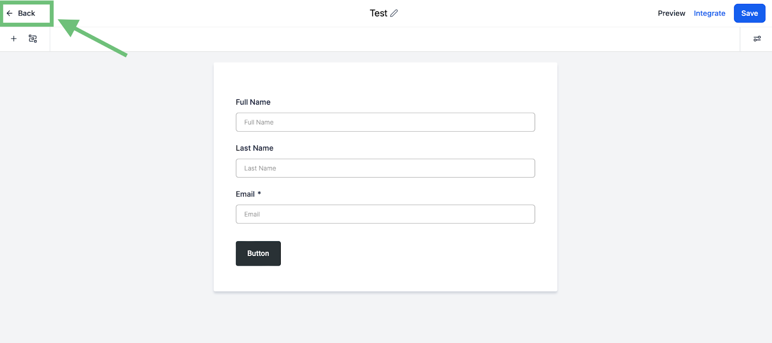The image size is (772, 343).
Task: Select the Test form title
Action: coord(378,14)
